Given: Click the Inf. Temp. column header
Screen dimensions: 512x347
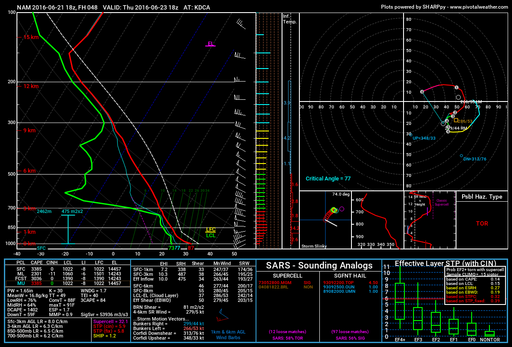Looking at the screenshot, I should click(290, 19).
